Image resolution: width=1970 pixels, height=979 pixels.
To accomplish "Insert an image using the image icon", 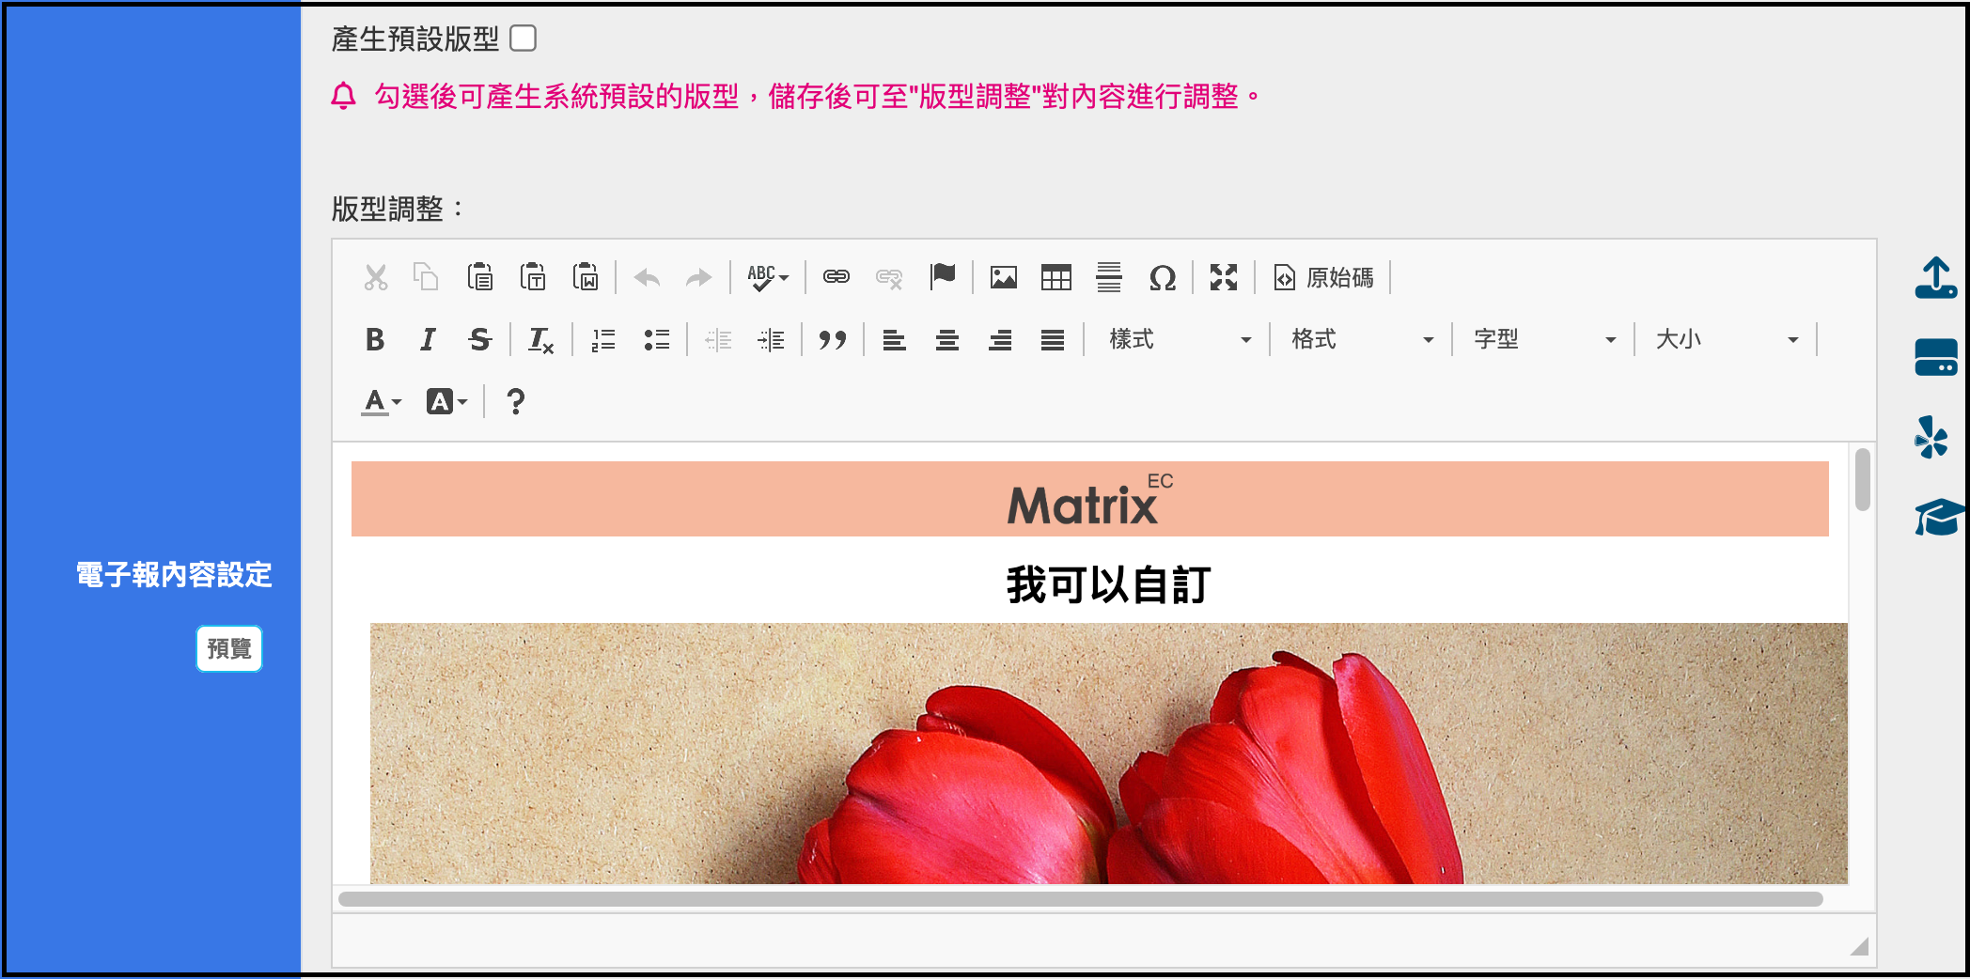I will [x=1003, y=278].
